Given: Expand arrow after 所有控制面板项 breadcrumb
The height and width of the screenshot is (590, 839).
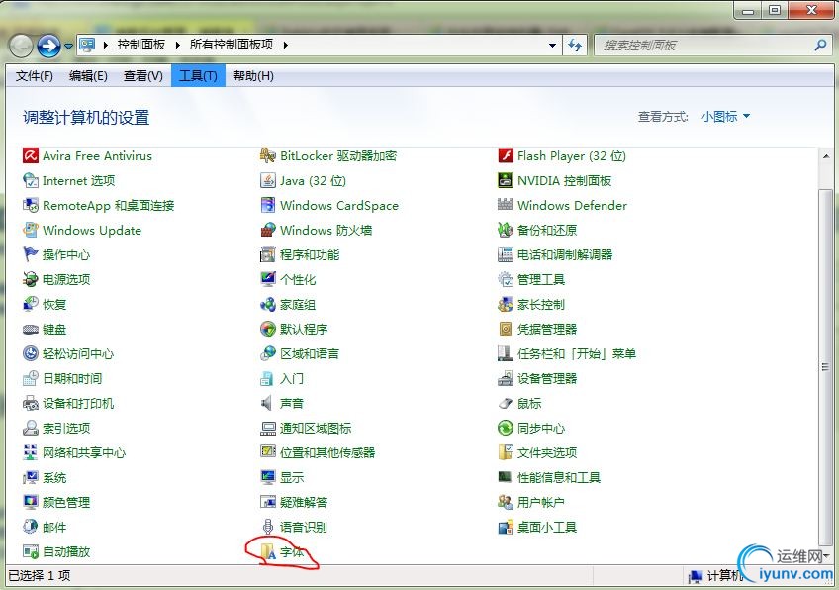Looking at the screenshot, I should coord(285,45).
